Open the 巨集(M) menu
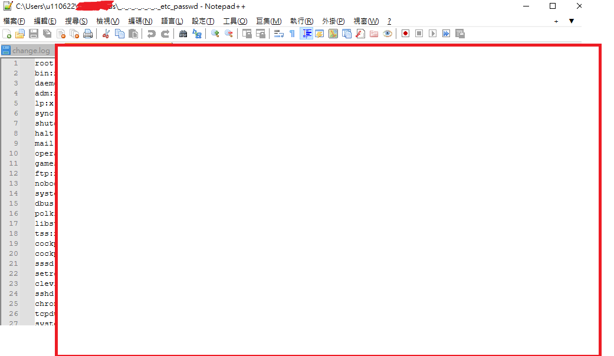The image size is (614, 356). (x=268, y=21)
